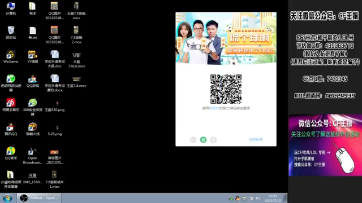Viewport: 362px width, 203px height.
Task: Select the 账本 folder icon
Action: [33, 9]
